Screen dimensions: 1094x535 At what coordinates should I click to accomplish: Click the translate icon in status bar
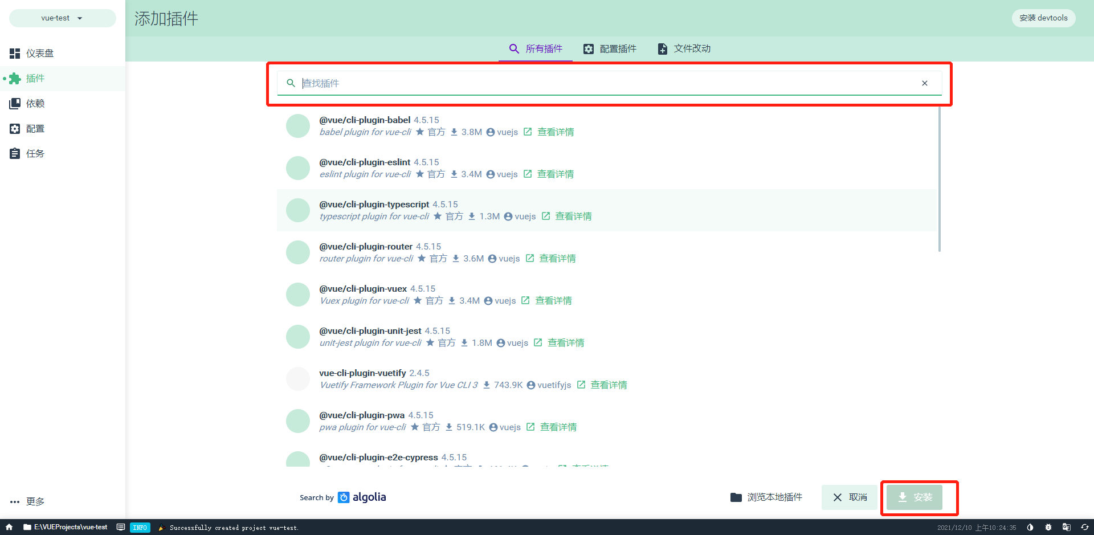coord(1067,527)
